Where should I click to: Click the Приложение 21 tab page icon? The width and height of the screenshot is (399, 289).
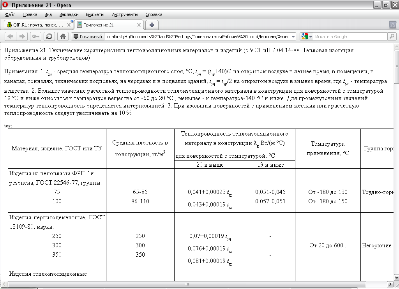pos(79,25)
